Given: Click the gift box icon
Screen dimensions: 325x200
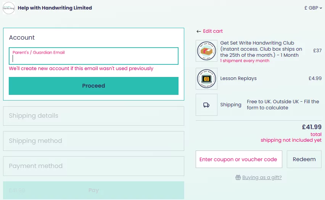Looking at the screenshot, I should click(x=238, y=178).
